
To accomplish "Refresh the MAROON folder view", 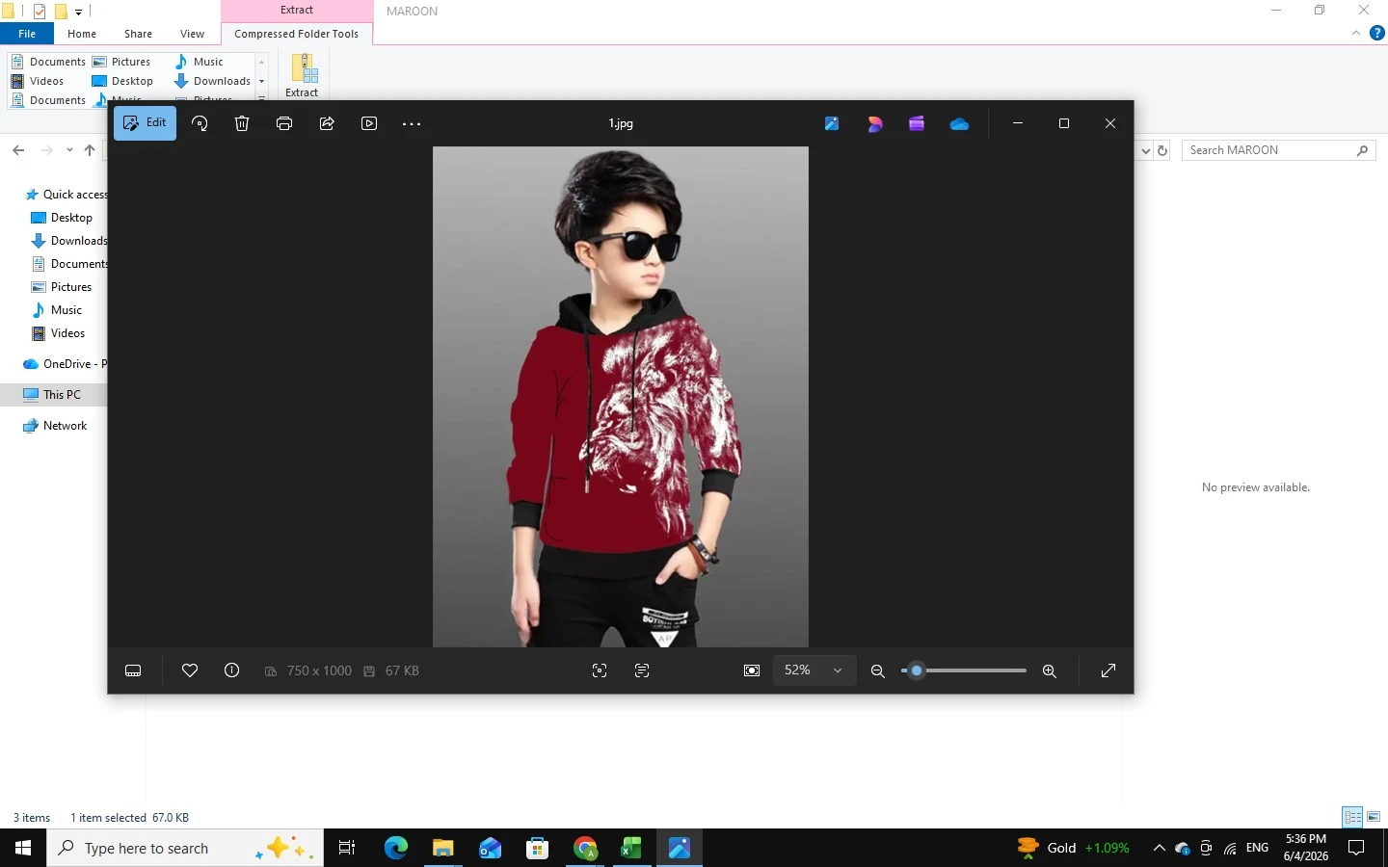I will 1162,150.
